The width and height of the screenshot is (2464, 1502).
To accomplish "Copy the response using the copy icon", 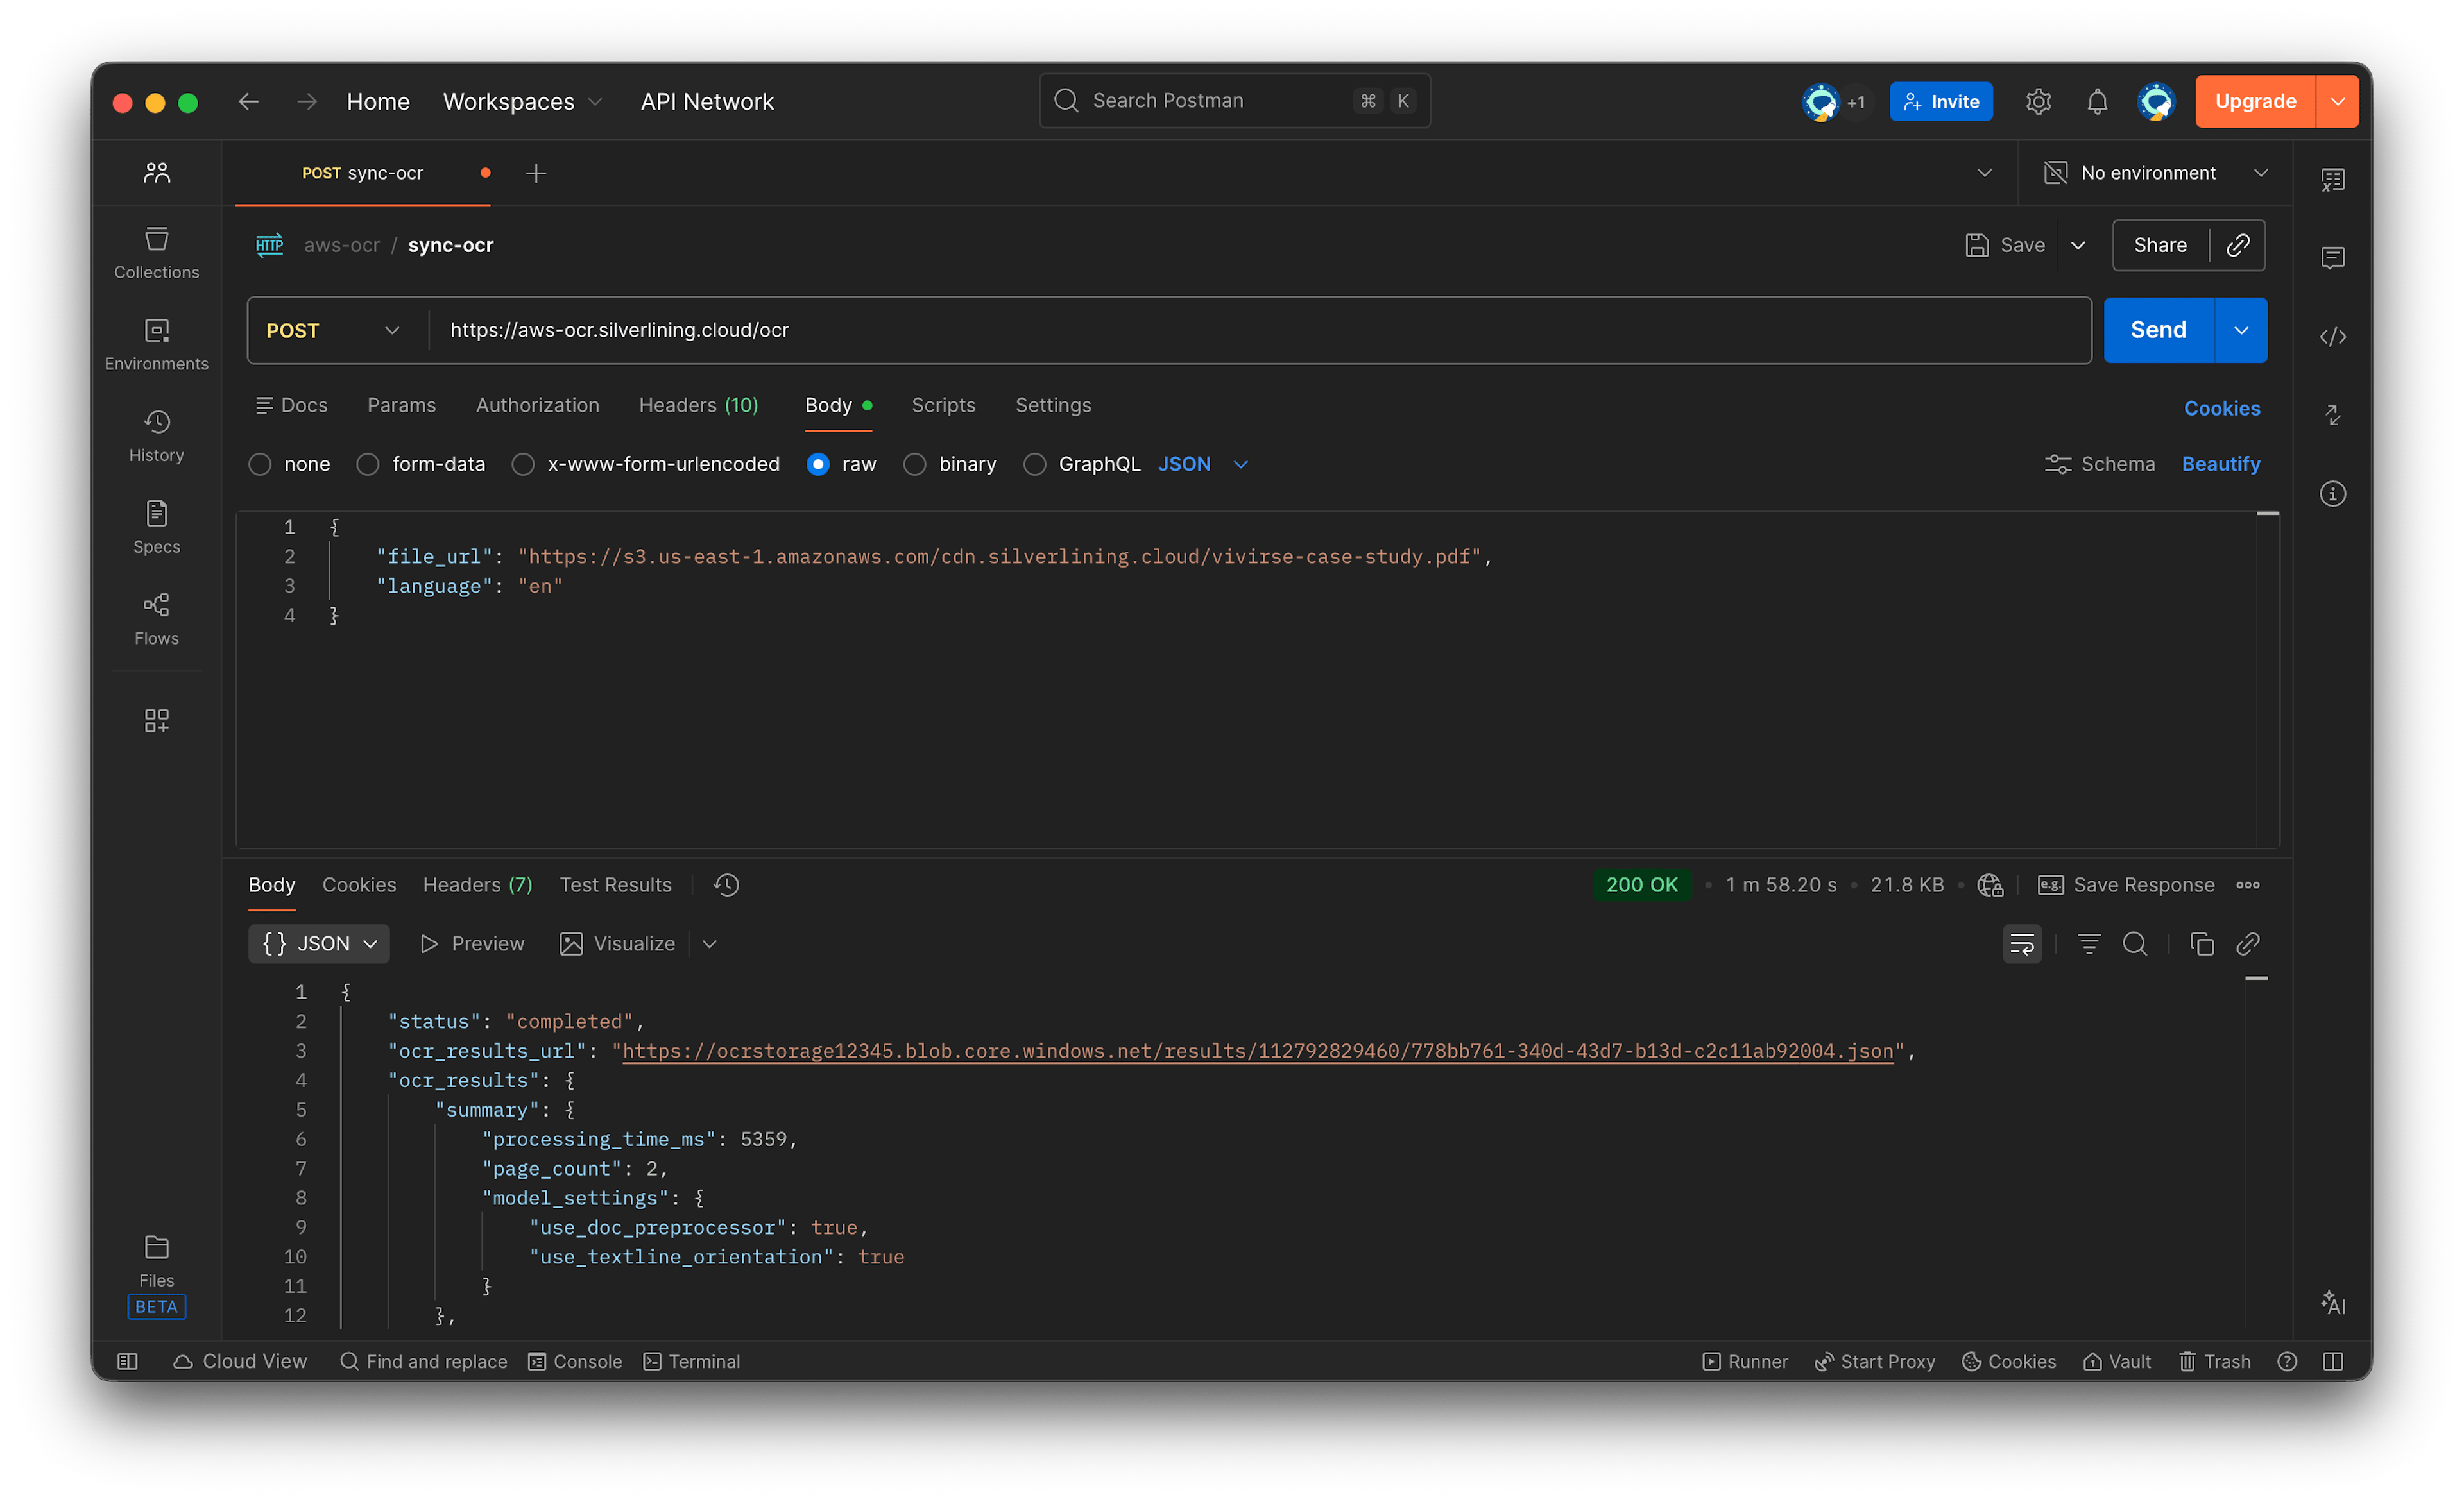I will click(x=2201, y=943).
